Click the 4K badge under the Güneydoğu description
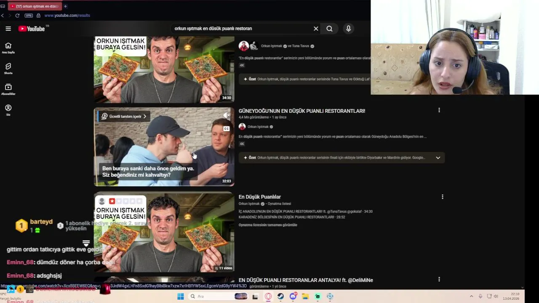This screenshot has width=539, height=303. click(x=242, y=144)
